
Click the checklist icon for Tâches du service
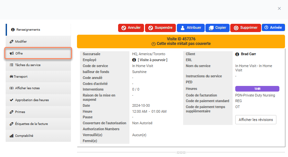[x=12, y=65]
